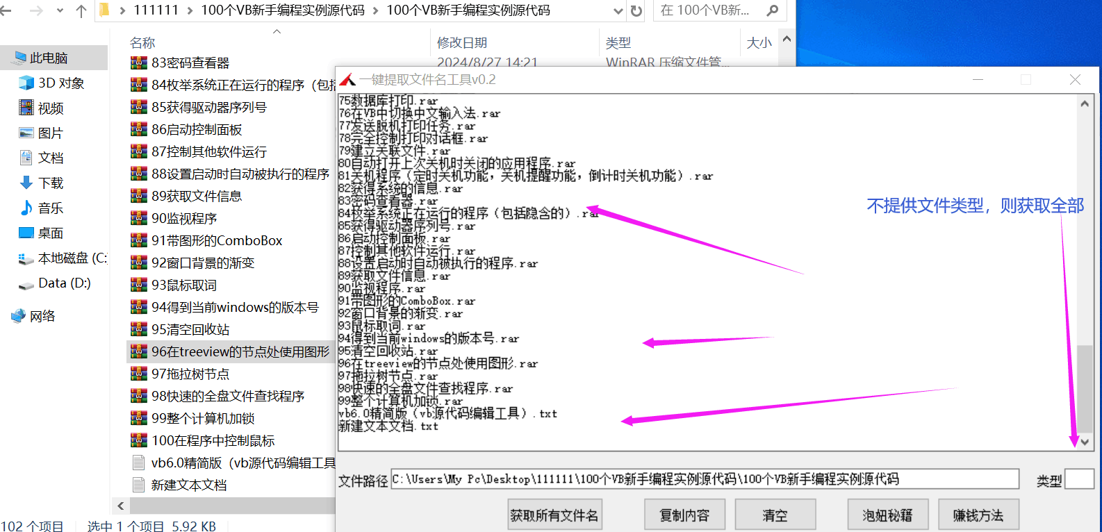The image size is (1102, 532).
Task: Click the 清空 button
Action: tap(775, 515)
